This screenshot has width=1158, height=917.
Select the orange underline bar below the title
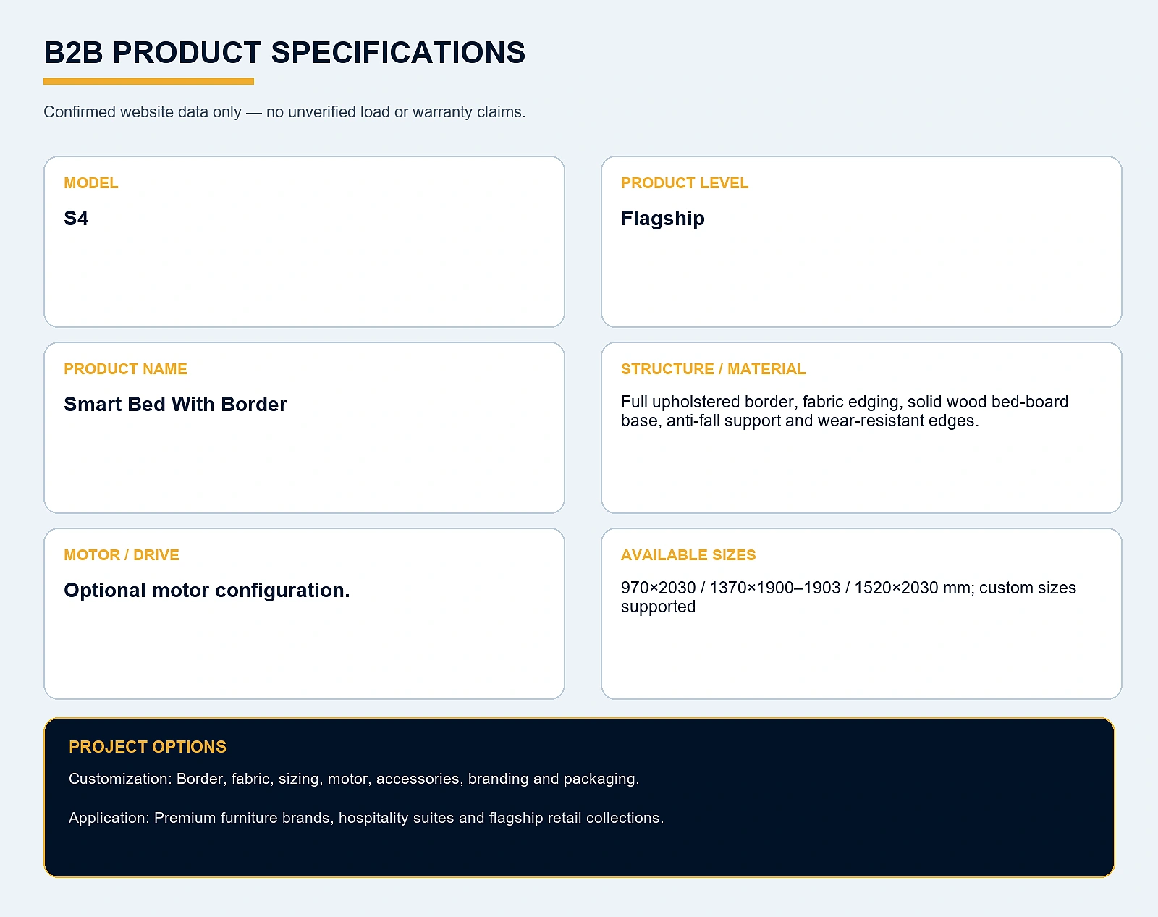(x=148, y=82)
